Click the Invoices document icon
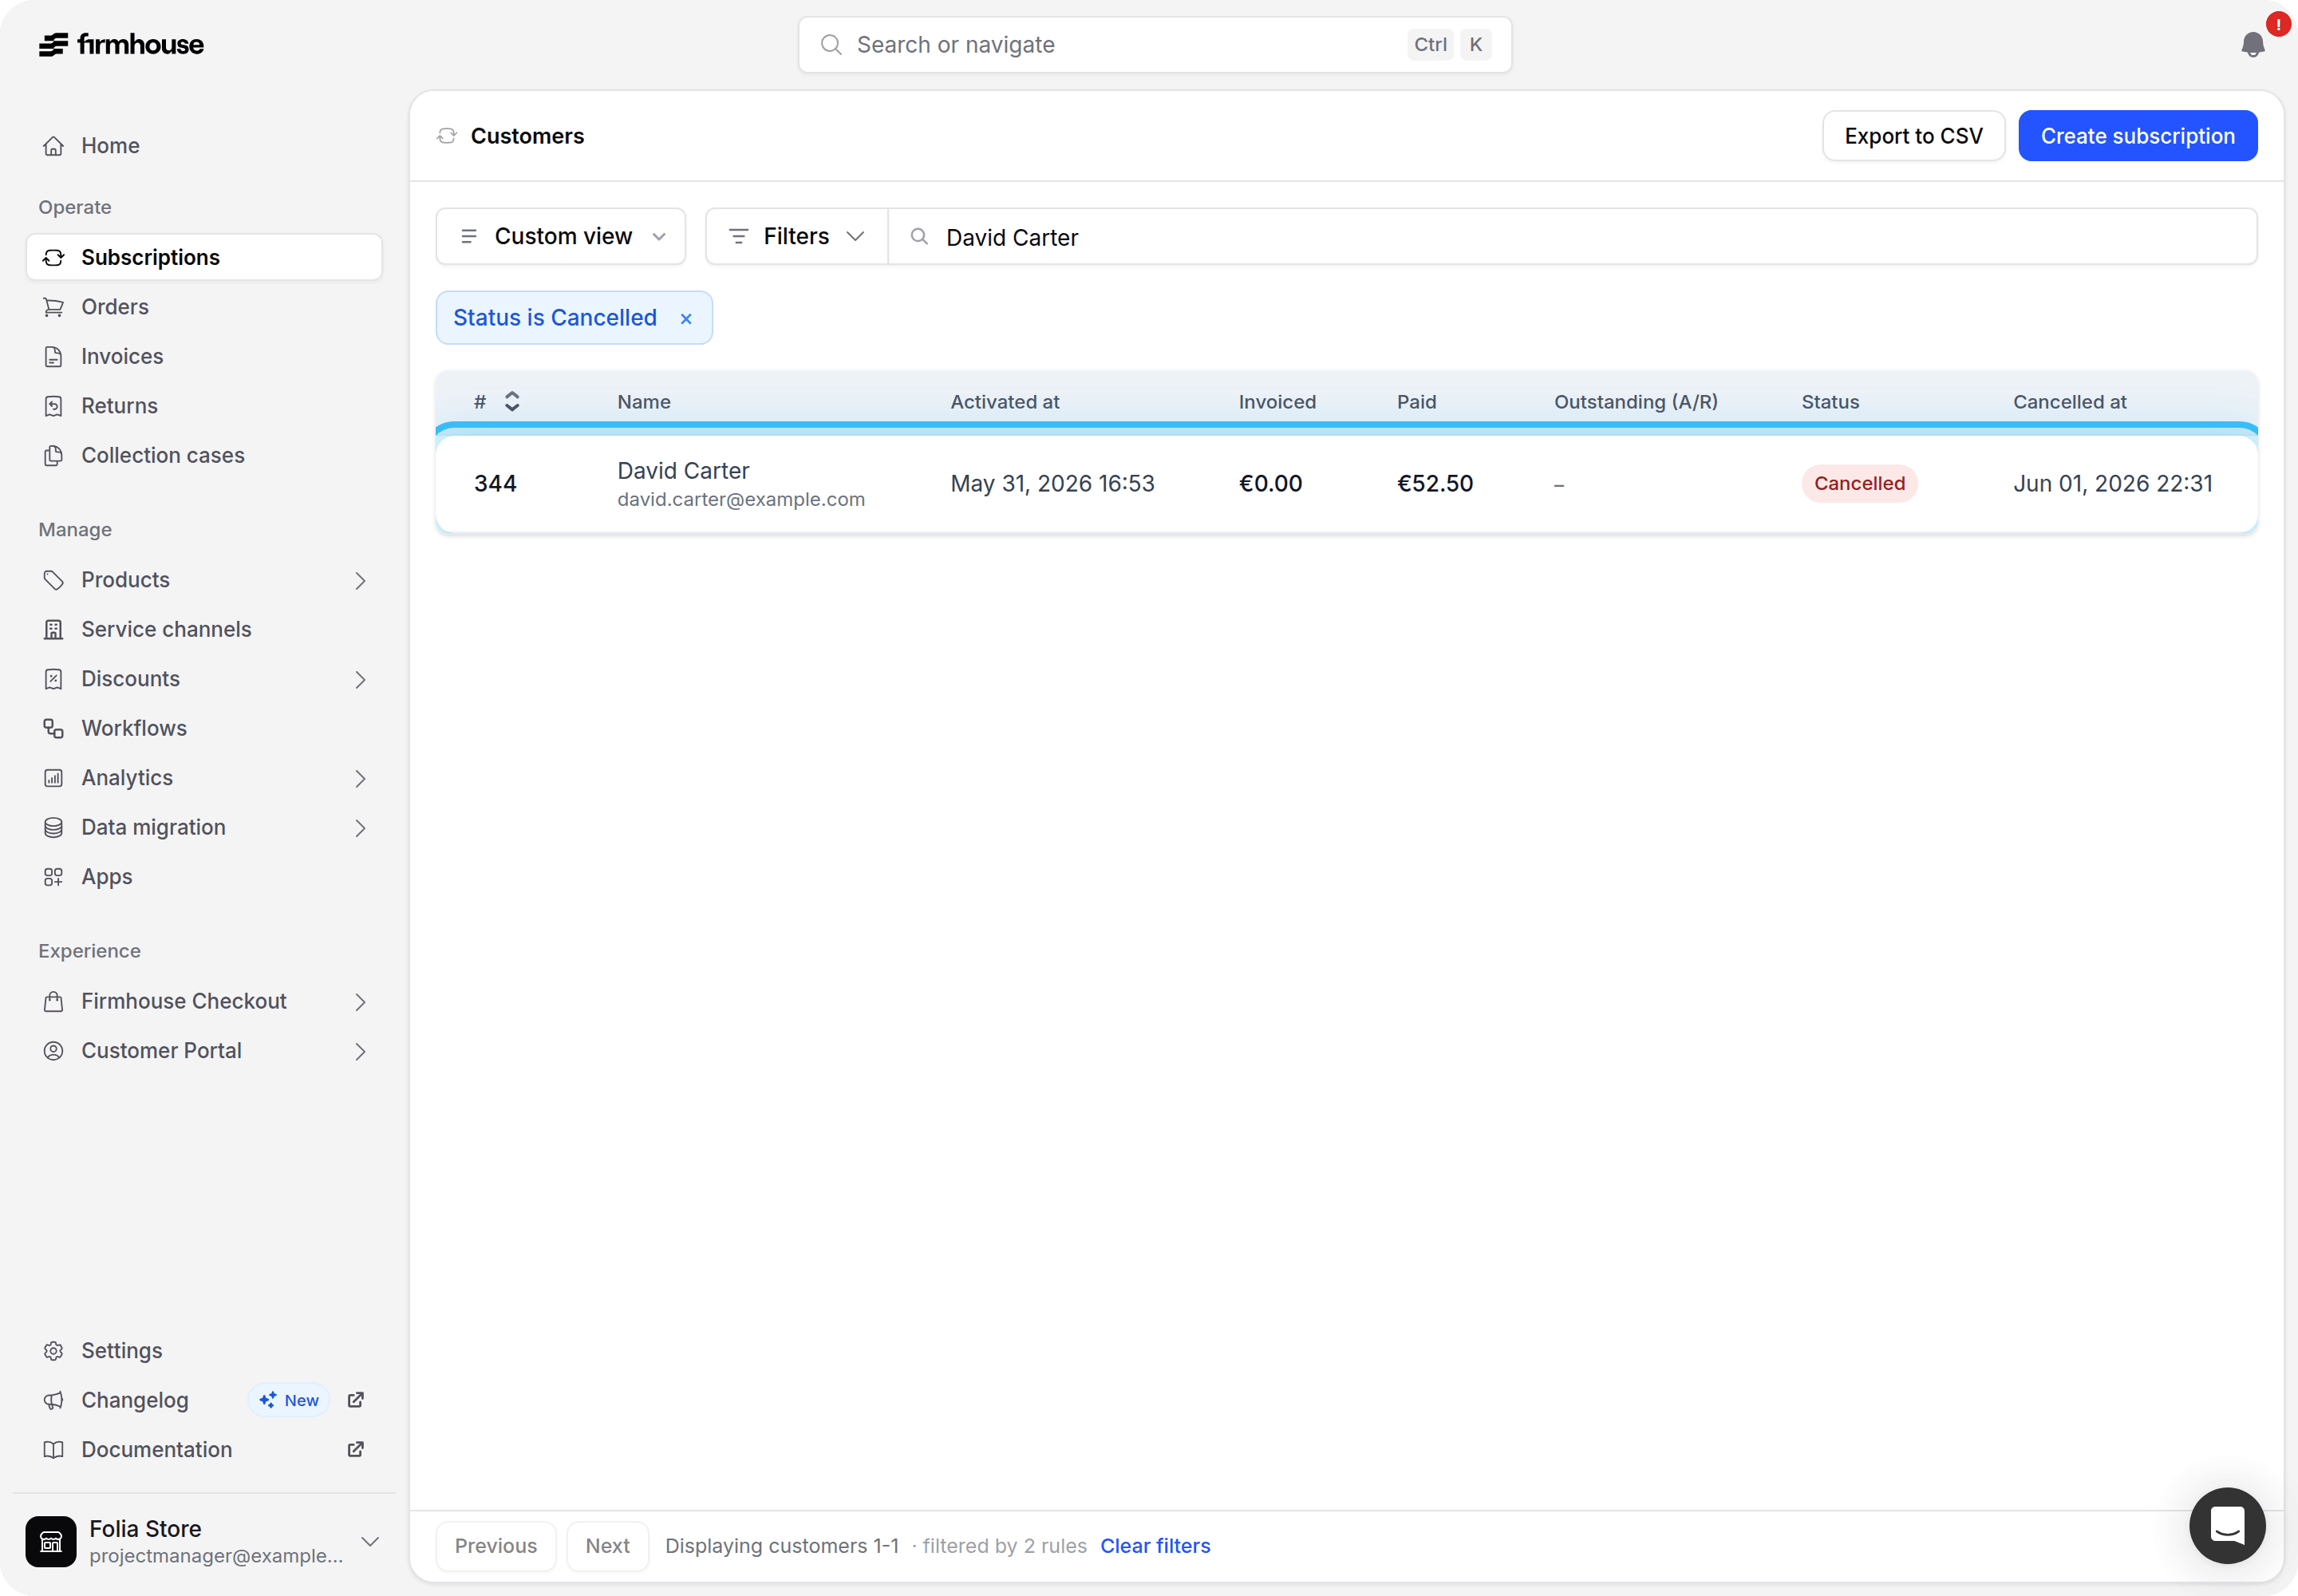This screenshot has width=2298, height=1596. (x=54, y=357)
